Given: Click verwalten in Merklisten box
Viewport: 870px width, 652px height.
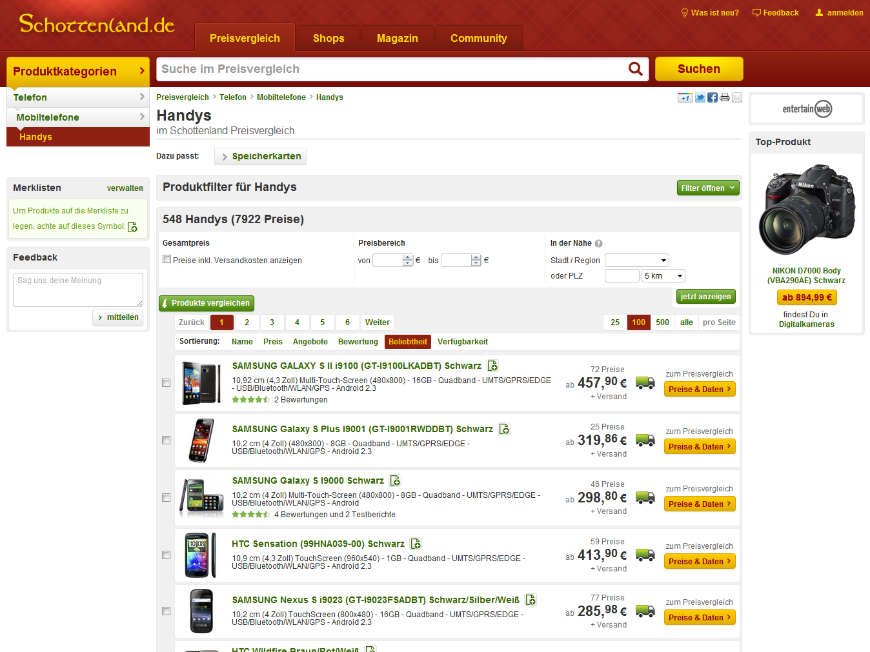Looking at the screenshot, I should pyautogui.click(x=125, y=188).
